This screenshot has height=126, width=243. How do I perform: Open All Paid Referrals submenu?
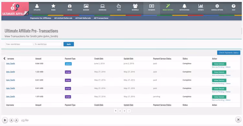point(83,18)
